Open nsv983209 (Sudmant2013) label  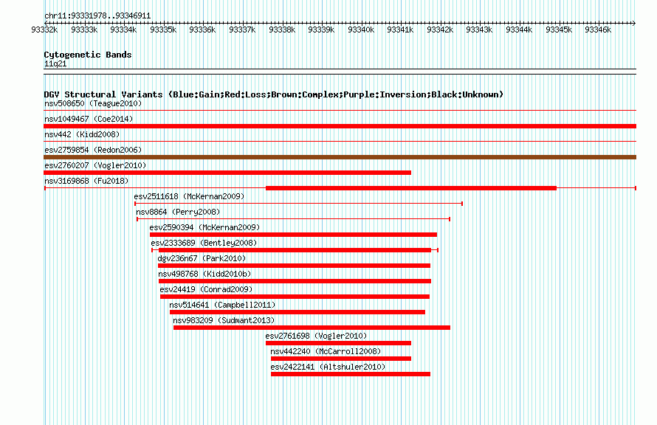[224, 320]
